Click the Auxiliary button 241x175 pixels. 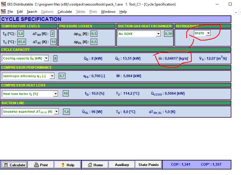[x=122, y=165]
